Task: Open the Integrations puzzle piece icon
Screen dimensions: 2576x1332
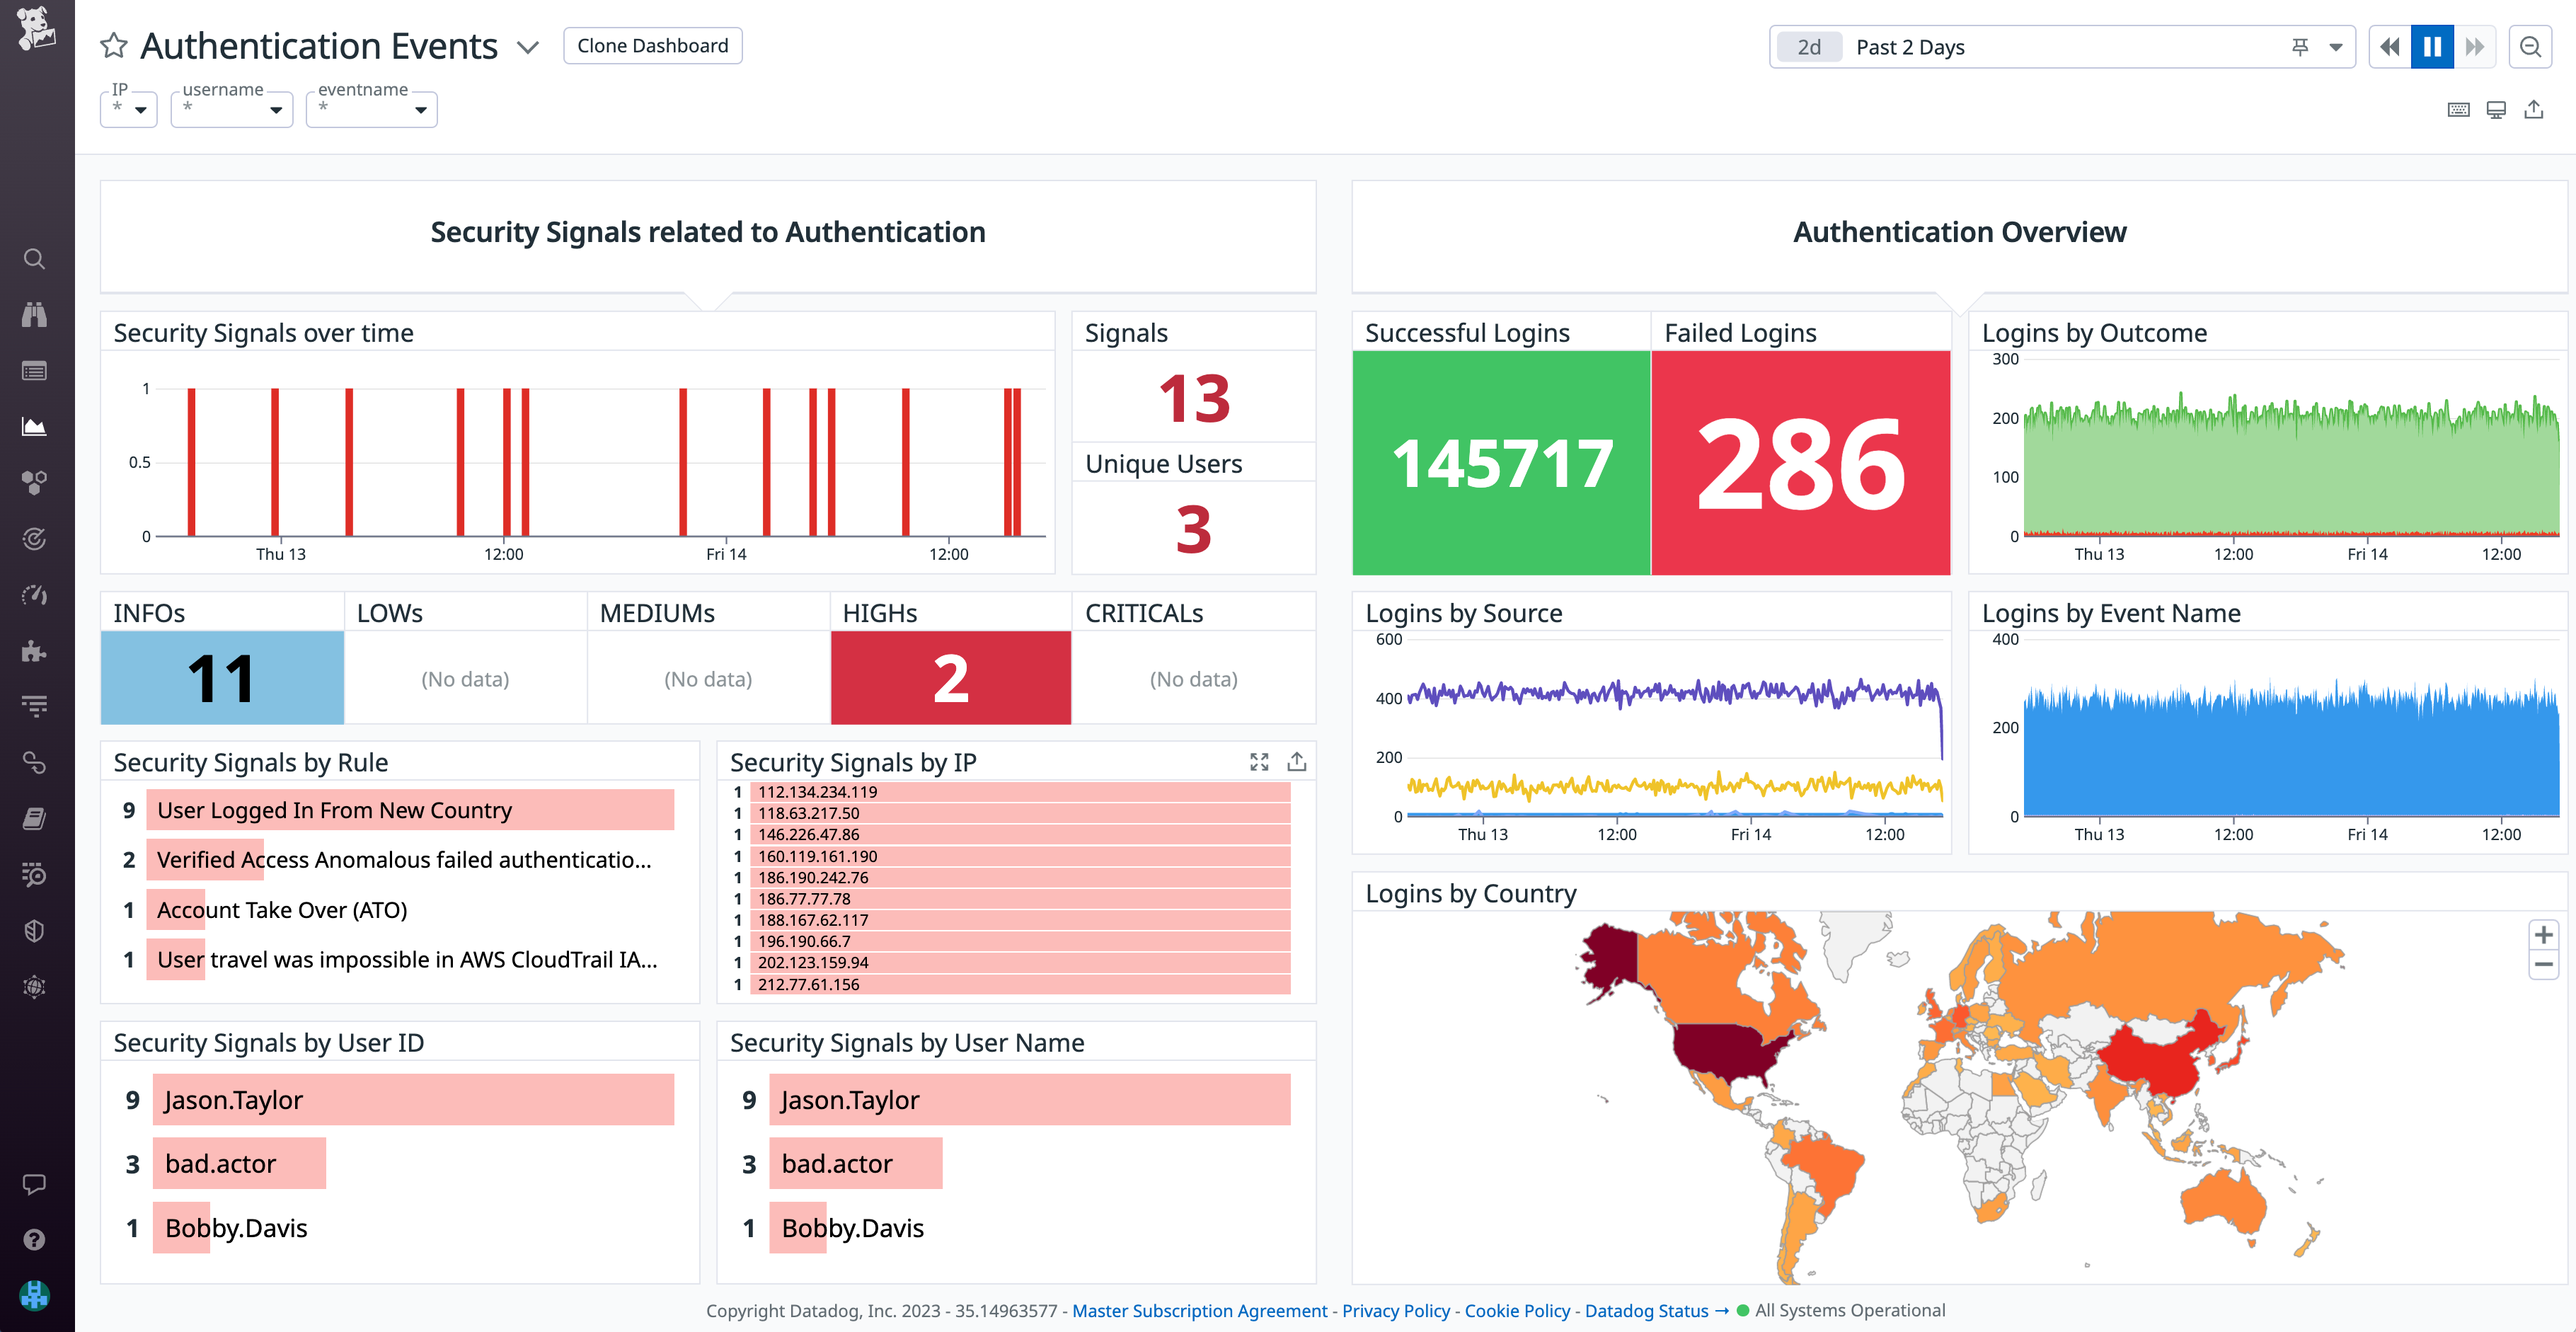Action: click(x=35, y=651)
